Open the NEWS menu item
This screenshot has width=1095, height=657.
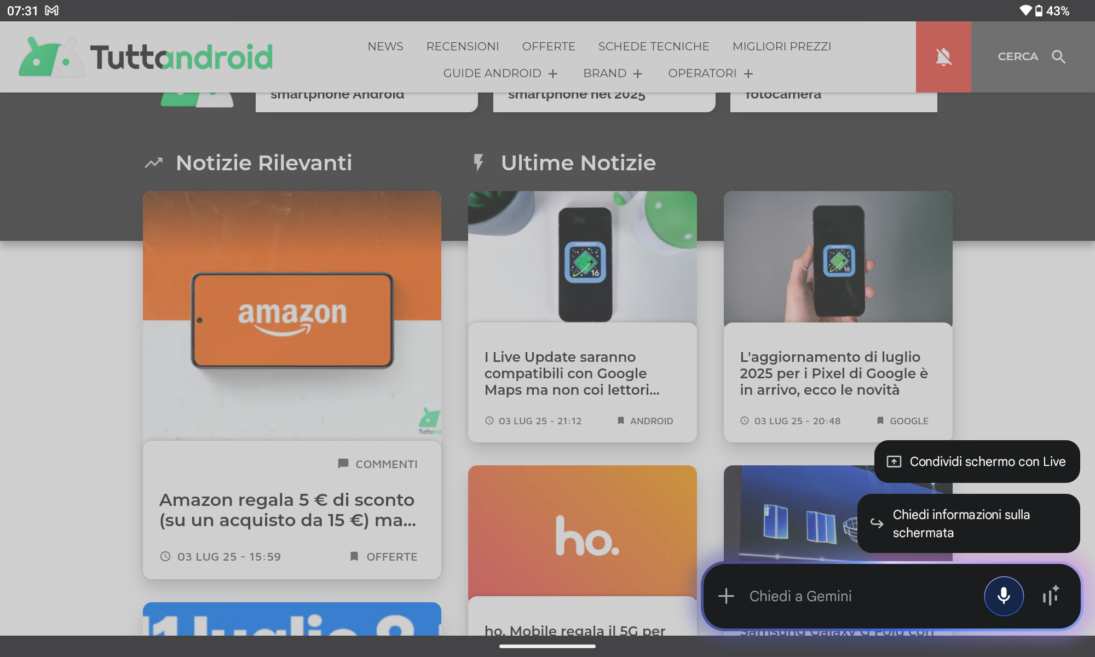(385, 47)
